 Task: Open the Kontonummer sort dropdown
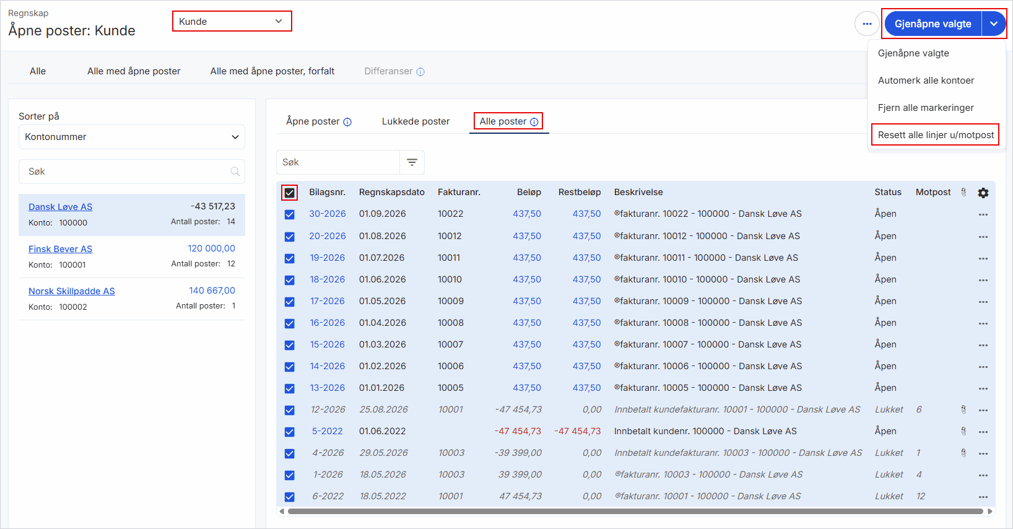pos(132,137)
